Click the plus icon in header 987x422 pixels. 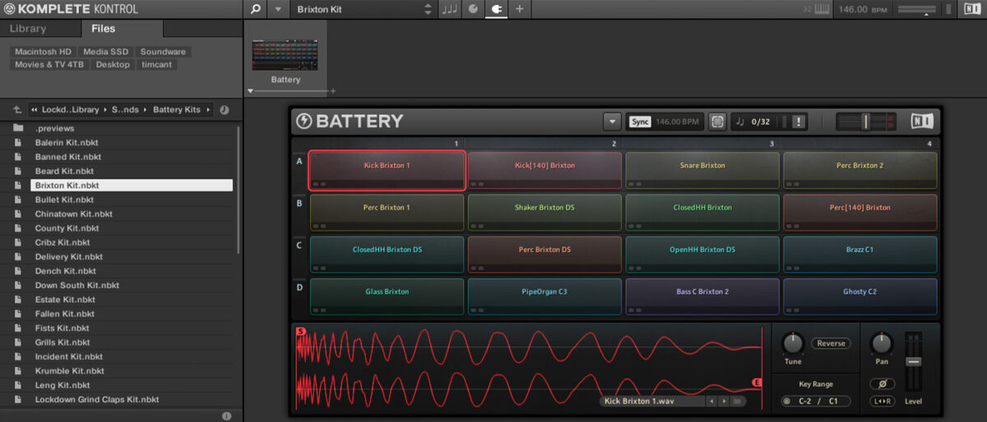[519, 9]
